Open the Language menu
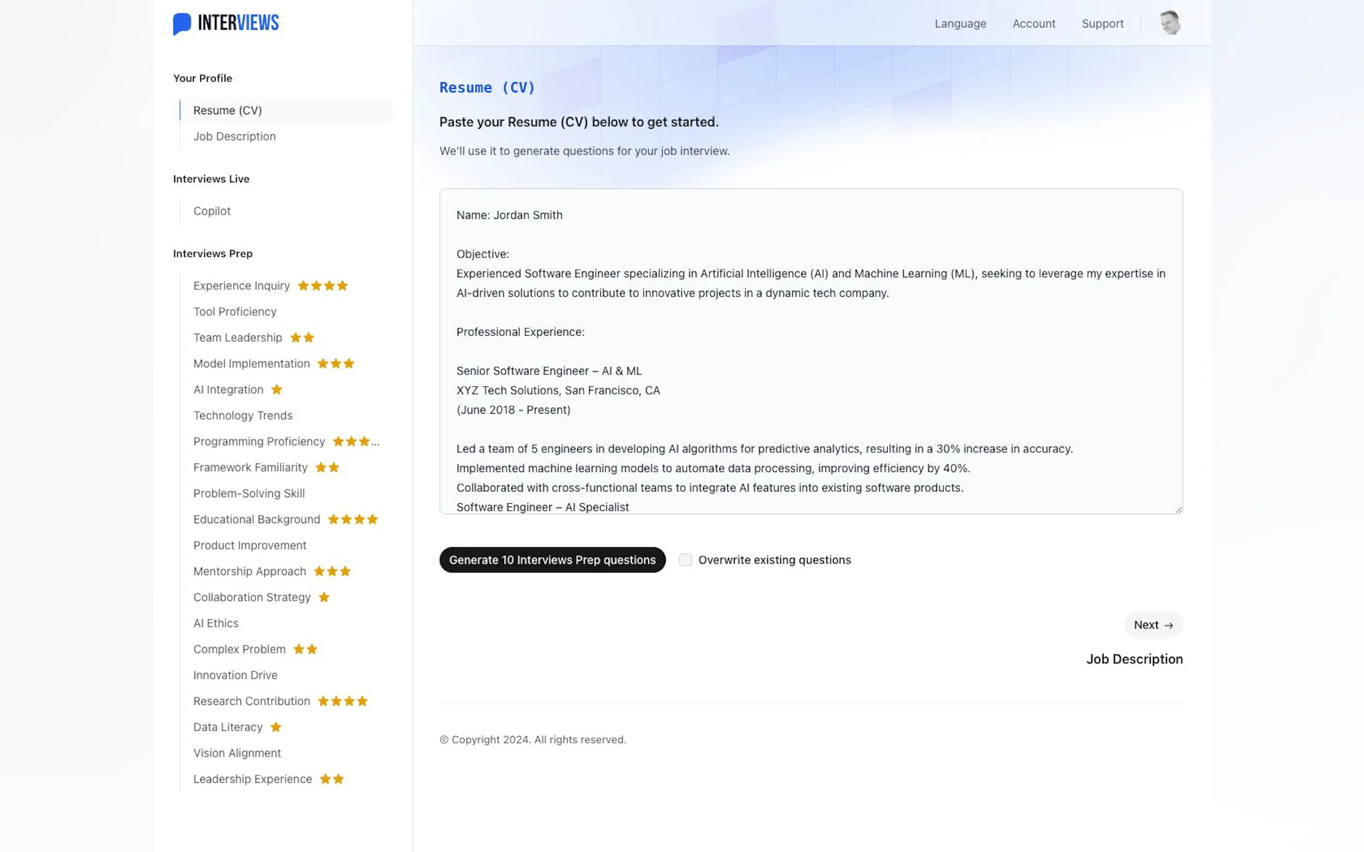Image resolution: width=1364 pixels, height=852 pixels. [960, 24]
